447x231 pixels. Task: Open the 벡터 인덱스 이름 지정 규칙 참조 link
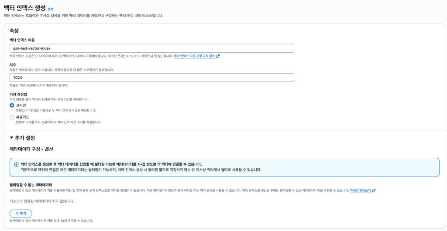coord(194,56)
